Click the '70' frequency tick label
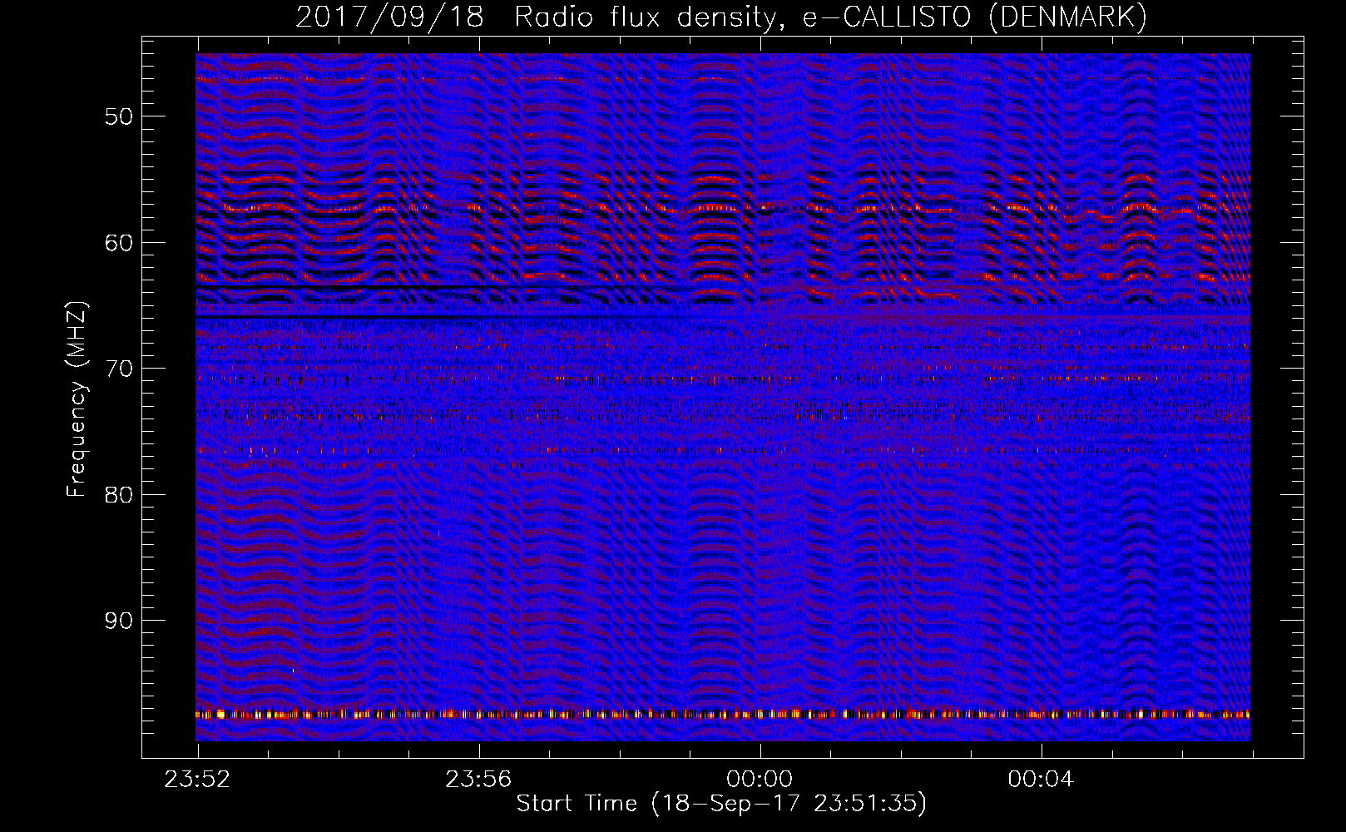 pyautogui.click(x=119, y=369)
